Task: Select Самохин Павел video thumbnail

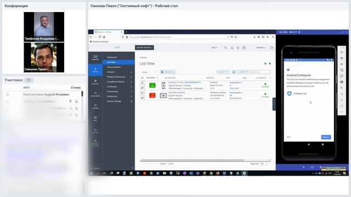Action: click(x=44, y=57)
